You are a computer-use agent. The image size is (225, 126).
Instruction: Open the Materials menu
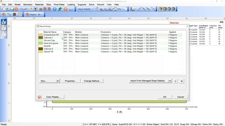click(x=39, y=5)
